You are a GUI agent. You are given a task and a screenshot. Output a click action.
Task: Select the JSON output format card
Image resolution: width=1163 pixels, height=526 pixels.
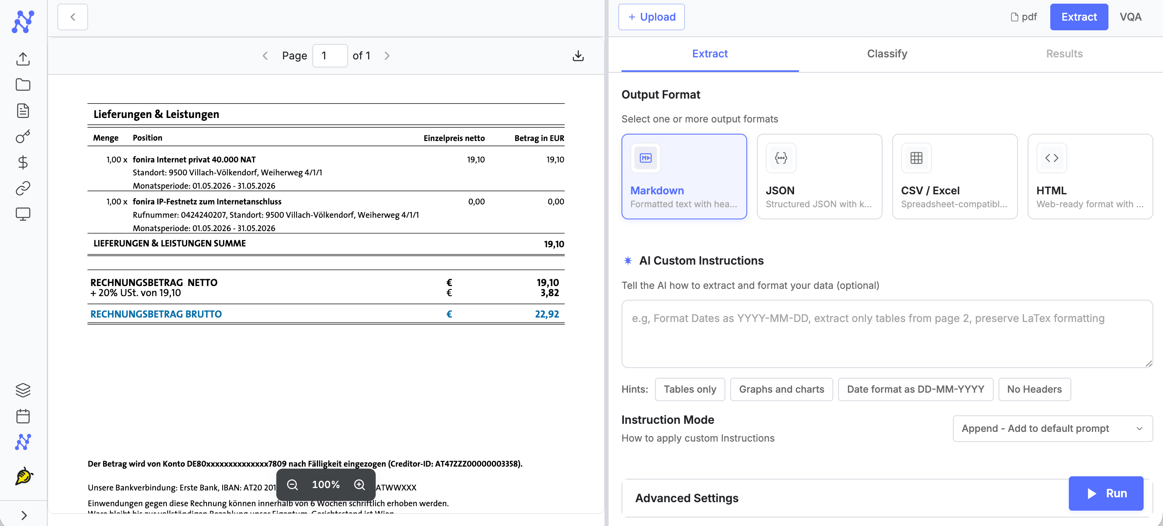click(820, 177)
